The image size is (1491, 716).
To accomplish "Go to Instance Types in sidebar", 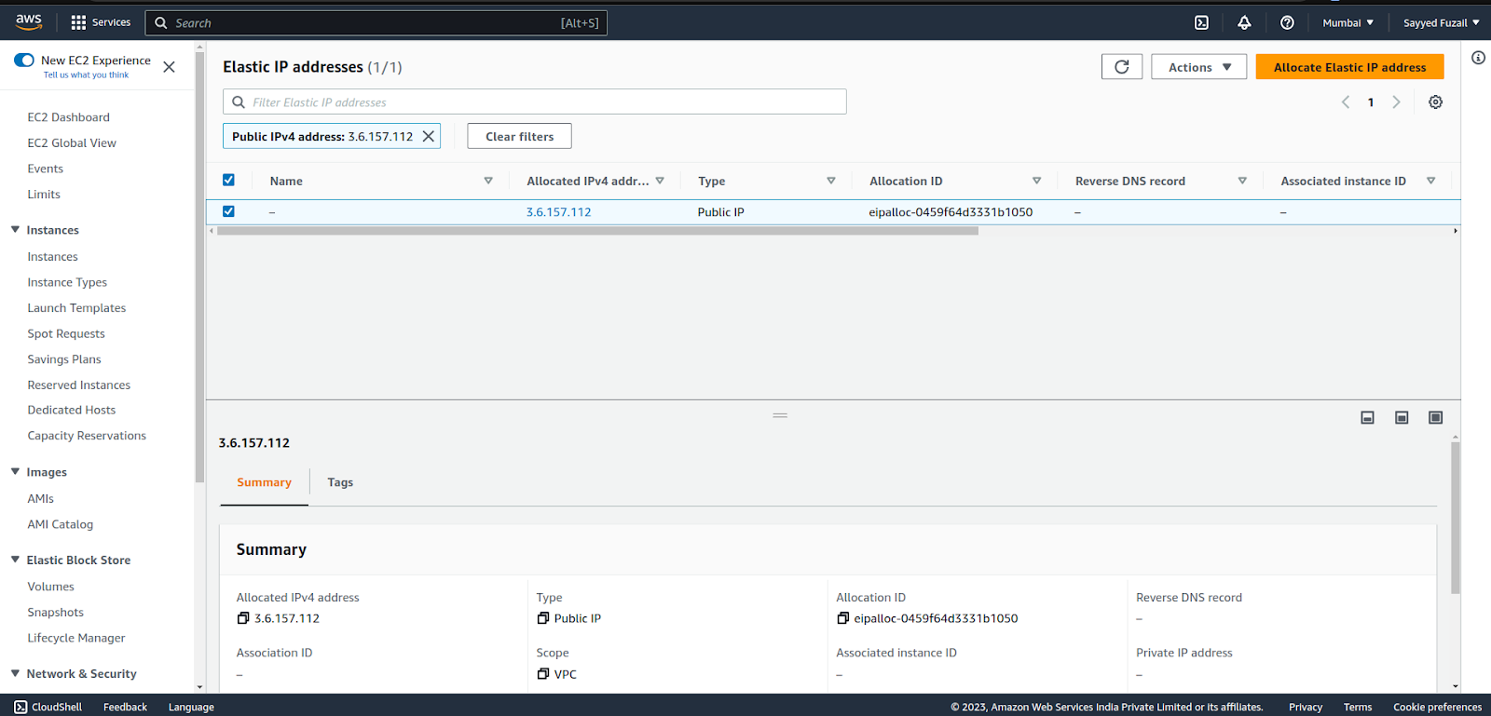I will point(67,282).
